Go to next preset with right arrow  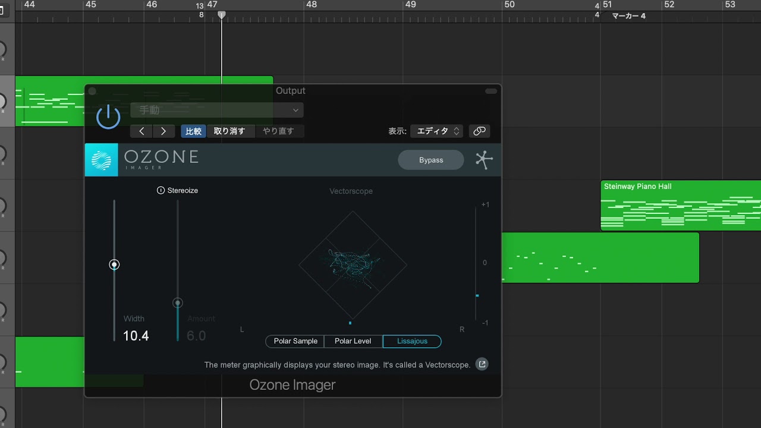[x=163, y=131]
